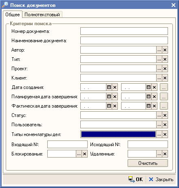
Task: Clear the Типы номенлатуры дел field
Action: (165, 134)
